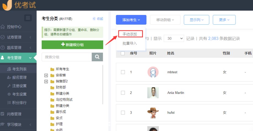Click the 注册设置 wrench icon
253x131 pixels.
[x=9, y=86]
